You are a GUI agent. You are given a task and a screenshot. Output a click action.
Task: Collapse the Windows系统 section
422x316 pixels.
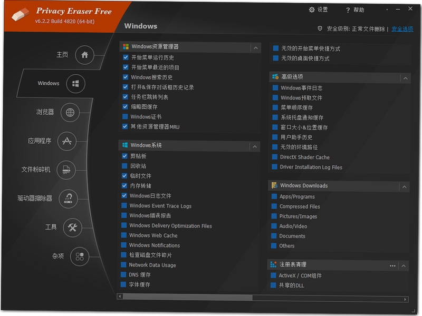click(255, 147)
